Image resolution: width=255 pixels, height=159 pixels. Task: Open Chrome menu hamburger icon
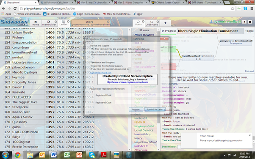(x=252, y=8)
